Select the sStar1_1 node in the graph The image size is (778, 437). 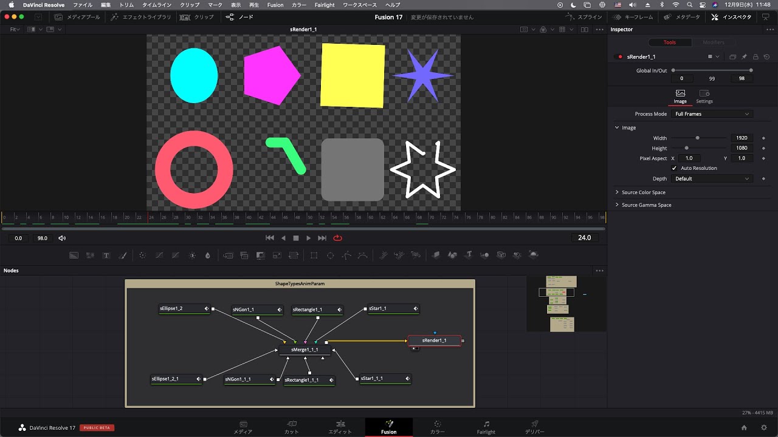coord(393,309)
